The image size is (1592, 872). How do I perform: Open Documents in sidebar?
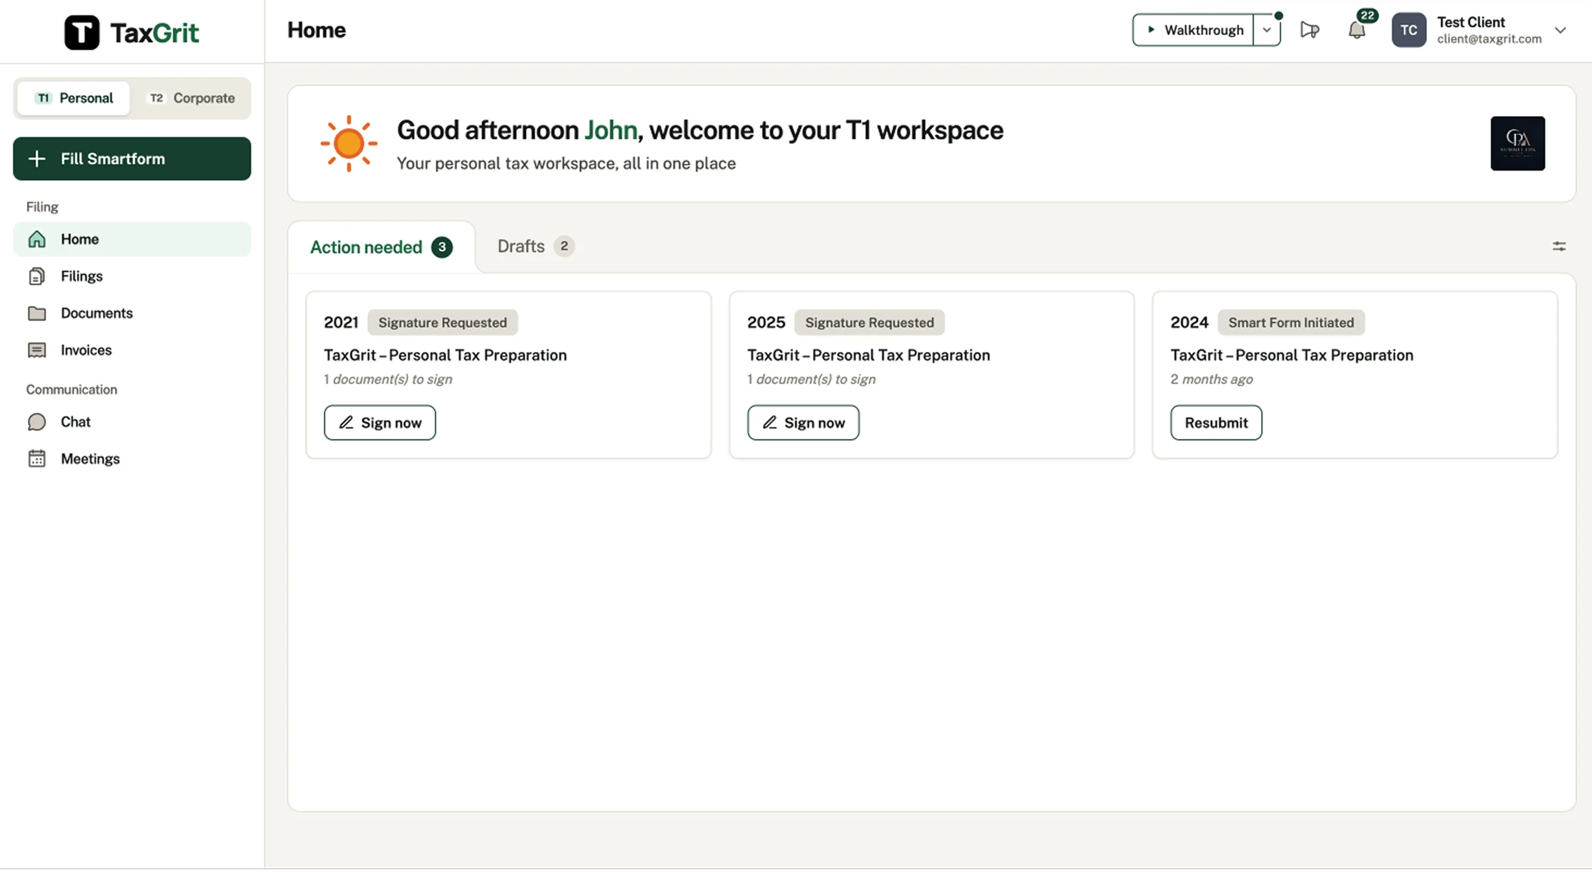point(132,313)
